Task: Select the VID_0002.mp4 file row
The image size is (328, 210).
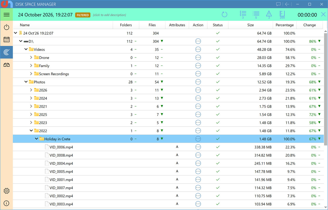Action: (168, 196)
